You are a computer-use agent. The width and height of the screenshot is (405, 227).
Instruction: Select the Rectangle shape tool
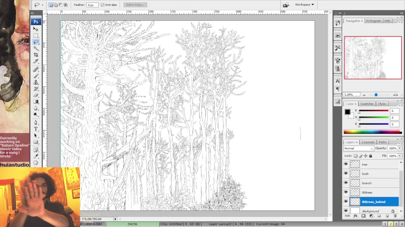[x=36, y=142]
